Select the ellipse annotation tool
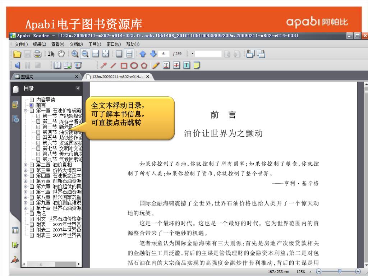368x276 pixels. click(x=134, y=65)
